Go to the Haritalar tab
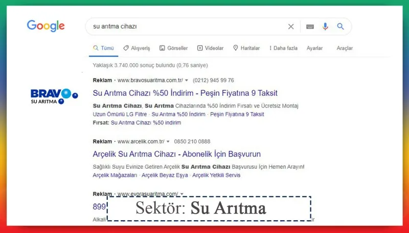 click(246, 48)
